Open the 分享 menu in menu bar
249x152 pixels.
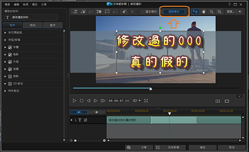point(44,5)
